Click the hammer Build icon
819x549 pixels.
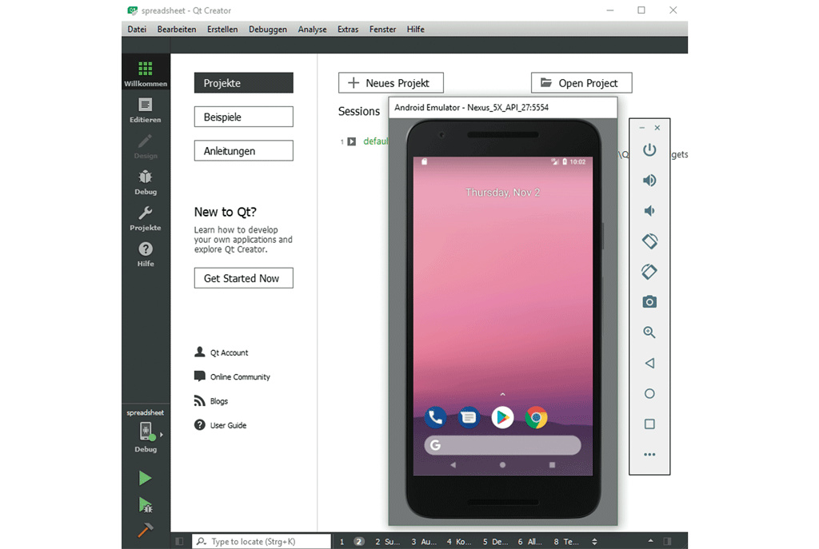[x=145, y=530]
